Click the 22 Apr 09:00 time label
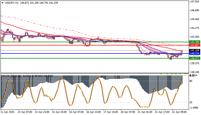Image resolution: width=201 pixels, height=115 pixels. 180,112
